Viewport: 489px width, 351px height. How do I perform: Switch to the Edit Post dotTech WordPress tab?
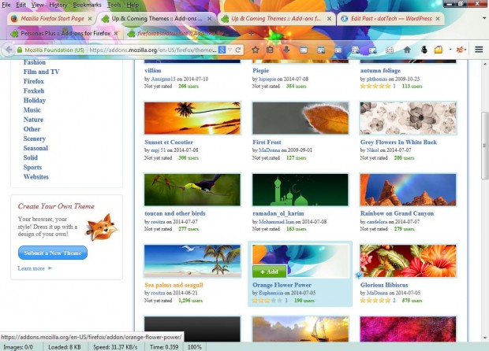391,19
